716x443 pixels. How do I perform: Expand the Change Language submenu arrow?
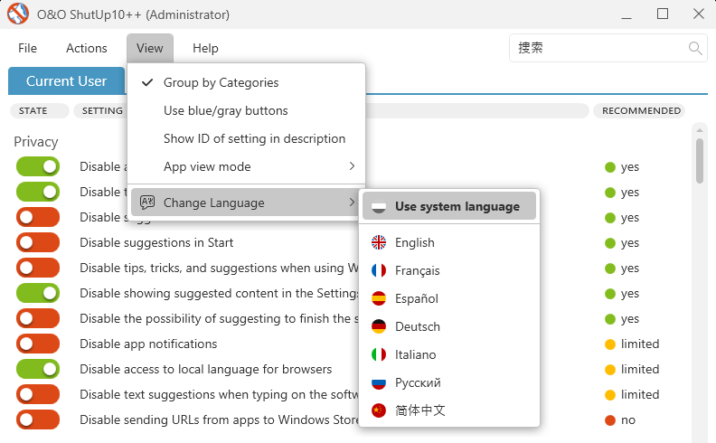click(x=352, y=203)
